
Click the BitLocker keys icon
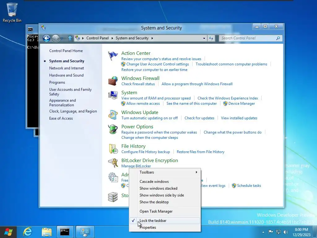coord(113,163)
